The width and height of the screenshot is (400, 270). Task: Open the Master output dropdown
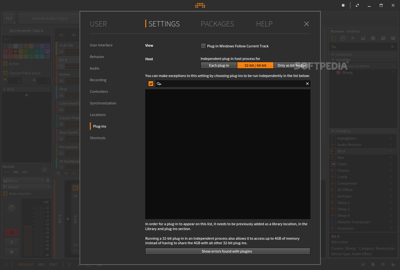[26, 187]
